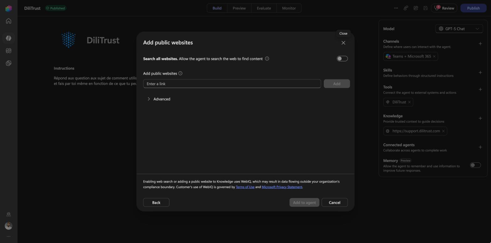Toggle the Memory preview switch
491x243 pixels.
point(475,165)
